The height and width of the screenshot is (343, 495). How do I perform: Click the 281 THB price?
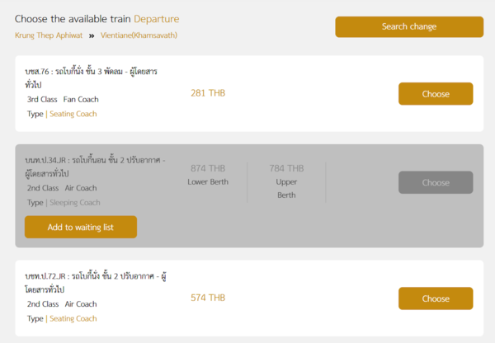coord(208,93)
